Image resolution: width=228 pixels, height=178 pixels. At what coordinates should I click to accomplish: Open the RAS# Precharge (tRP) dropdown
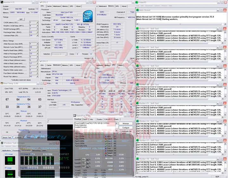[x=37, y=29]
